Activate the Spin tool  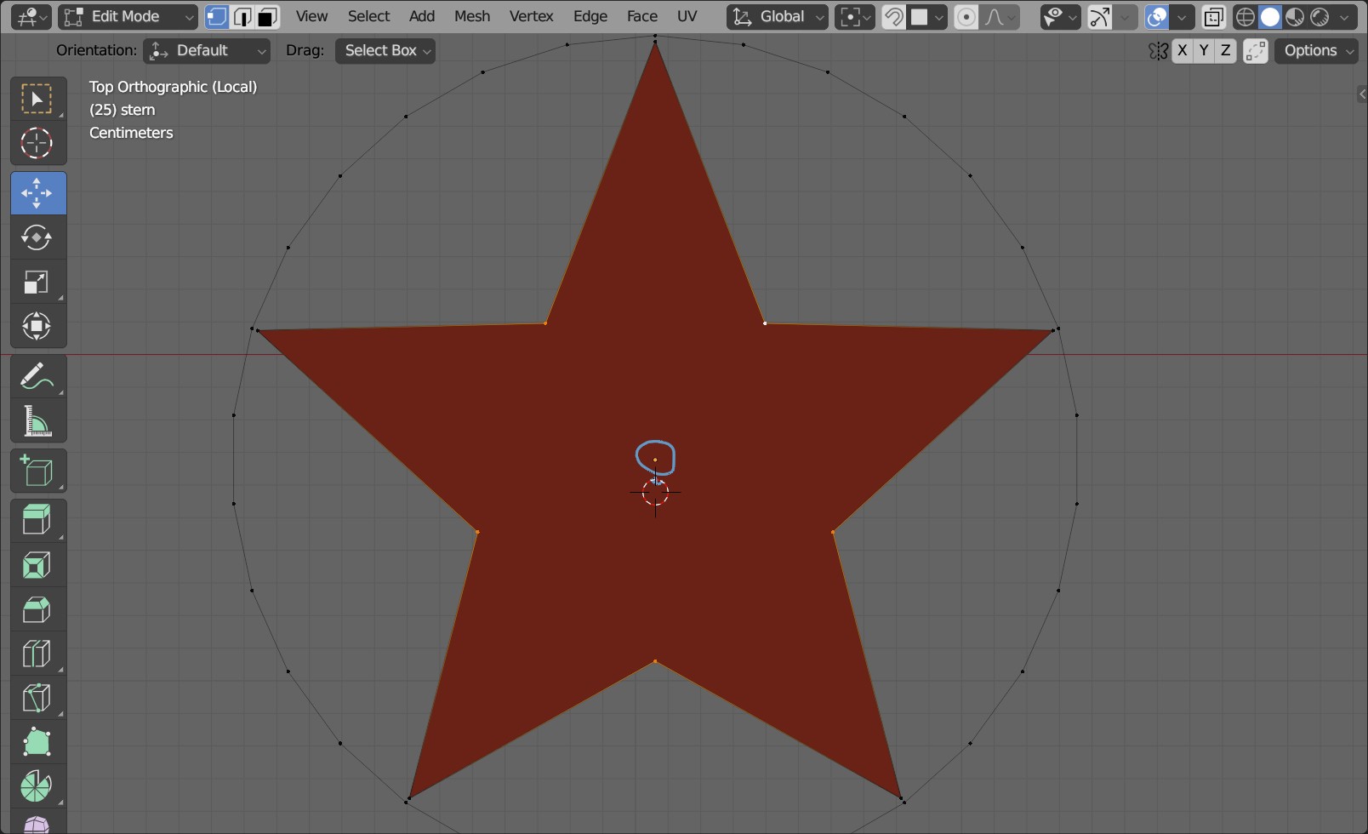(37, 785)
